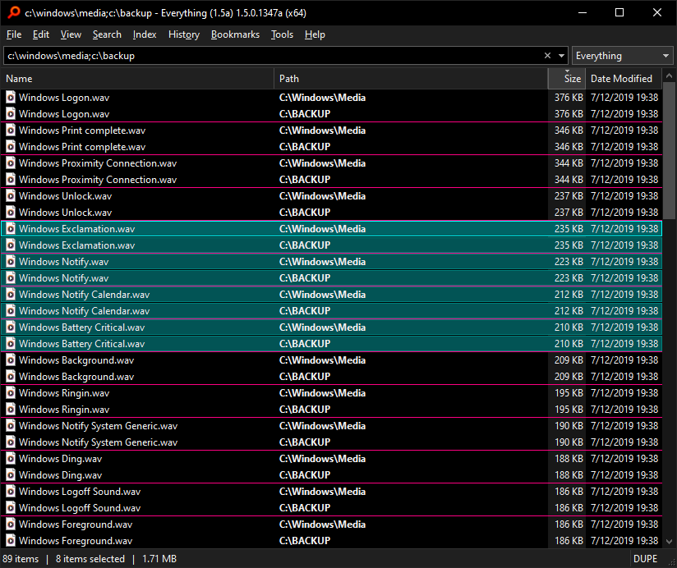Click wav icon of Windows Logon.wav in C:\BACKUP
The height and width of the screenshot is (568, 677).
pos(11,114)
